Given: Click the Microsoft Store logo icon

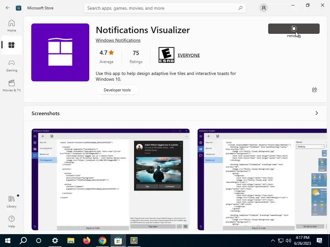Looking at the screenshot, I should coord(18,8).
